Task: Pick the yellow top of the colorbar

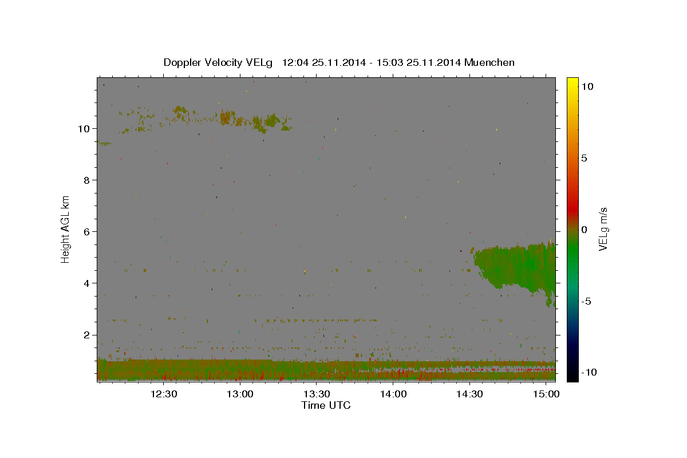Action: pyautogui.click(x=572, y=83)
